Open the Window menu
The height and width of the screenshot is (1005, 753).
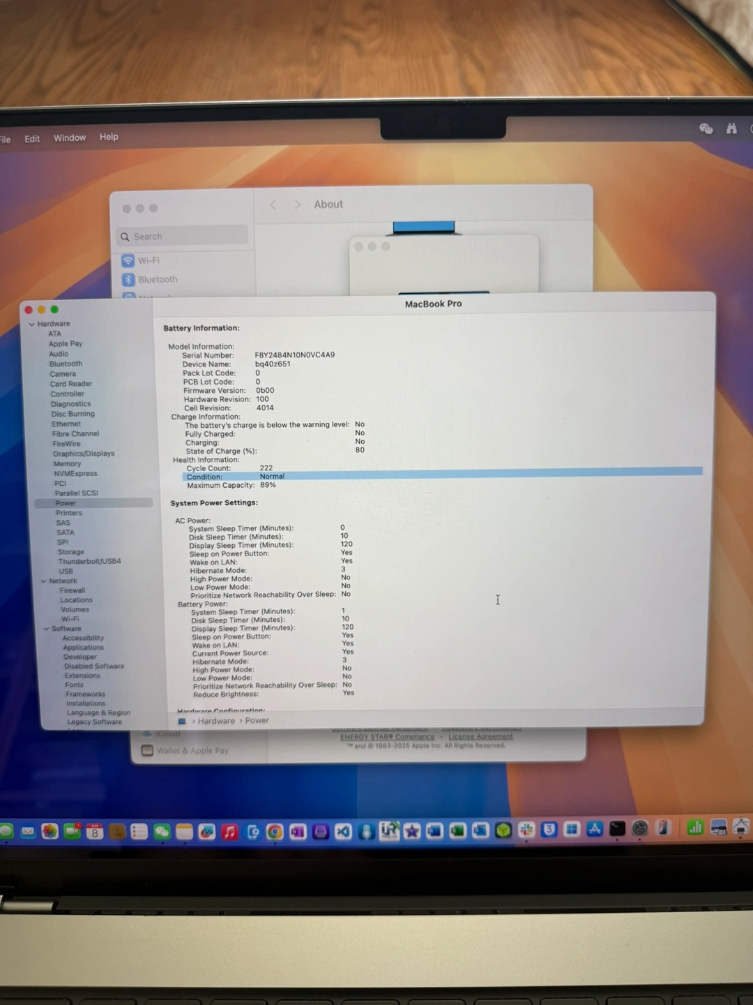(x=70, y=138)
